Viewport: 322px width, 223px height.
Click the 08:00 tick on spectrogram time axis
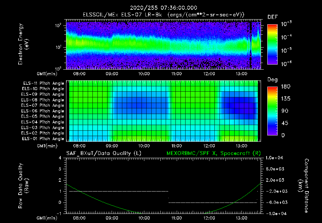[79, 74]
